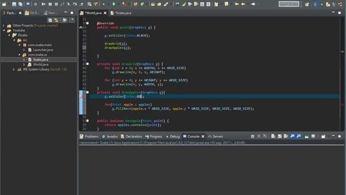Click the error marker beside setColor line

(81, 96)
